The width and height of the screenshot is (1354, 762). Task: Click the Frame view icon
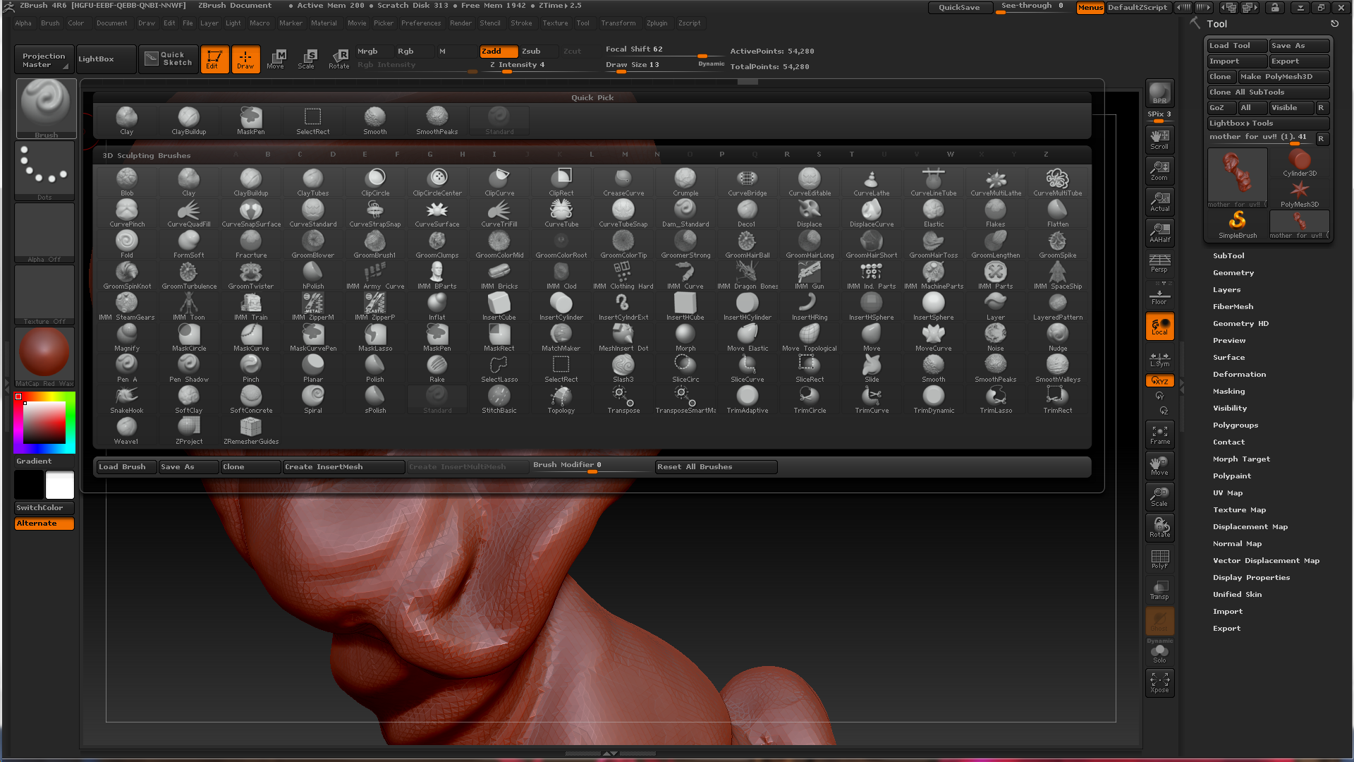pos(1159,435)
